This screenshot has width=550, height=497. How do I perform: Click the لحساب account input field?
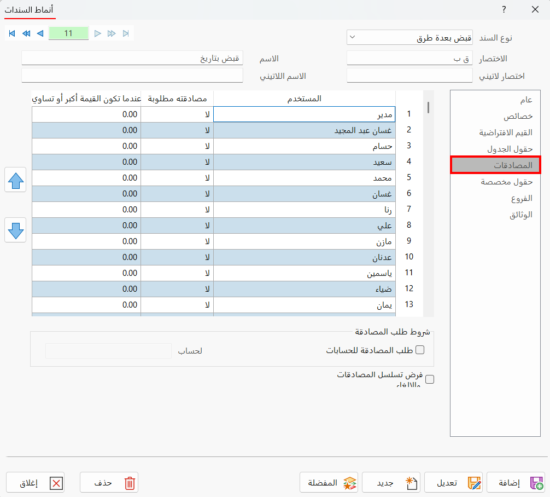tap(108, 350)
